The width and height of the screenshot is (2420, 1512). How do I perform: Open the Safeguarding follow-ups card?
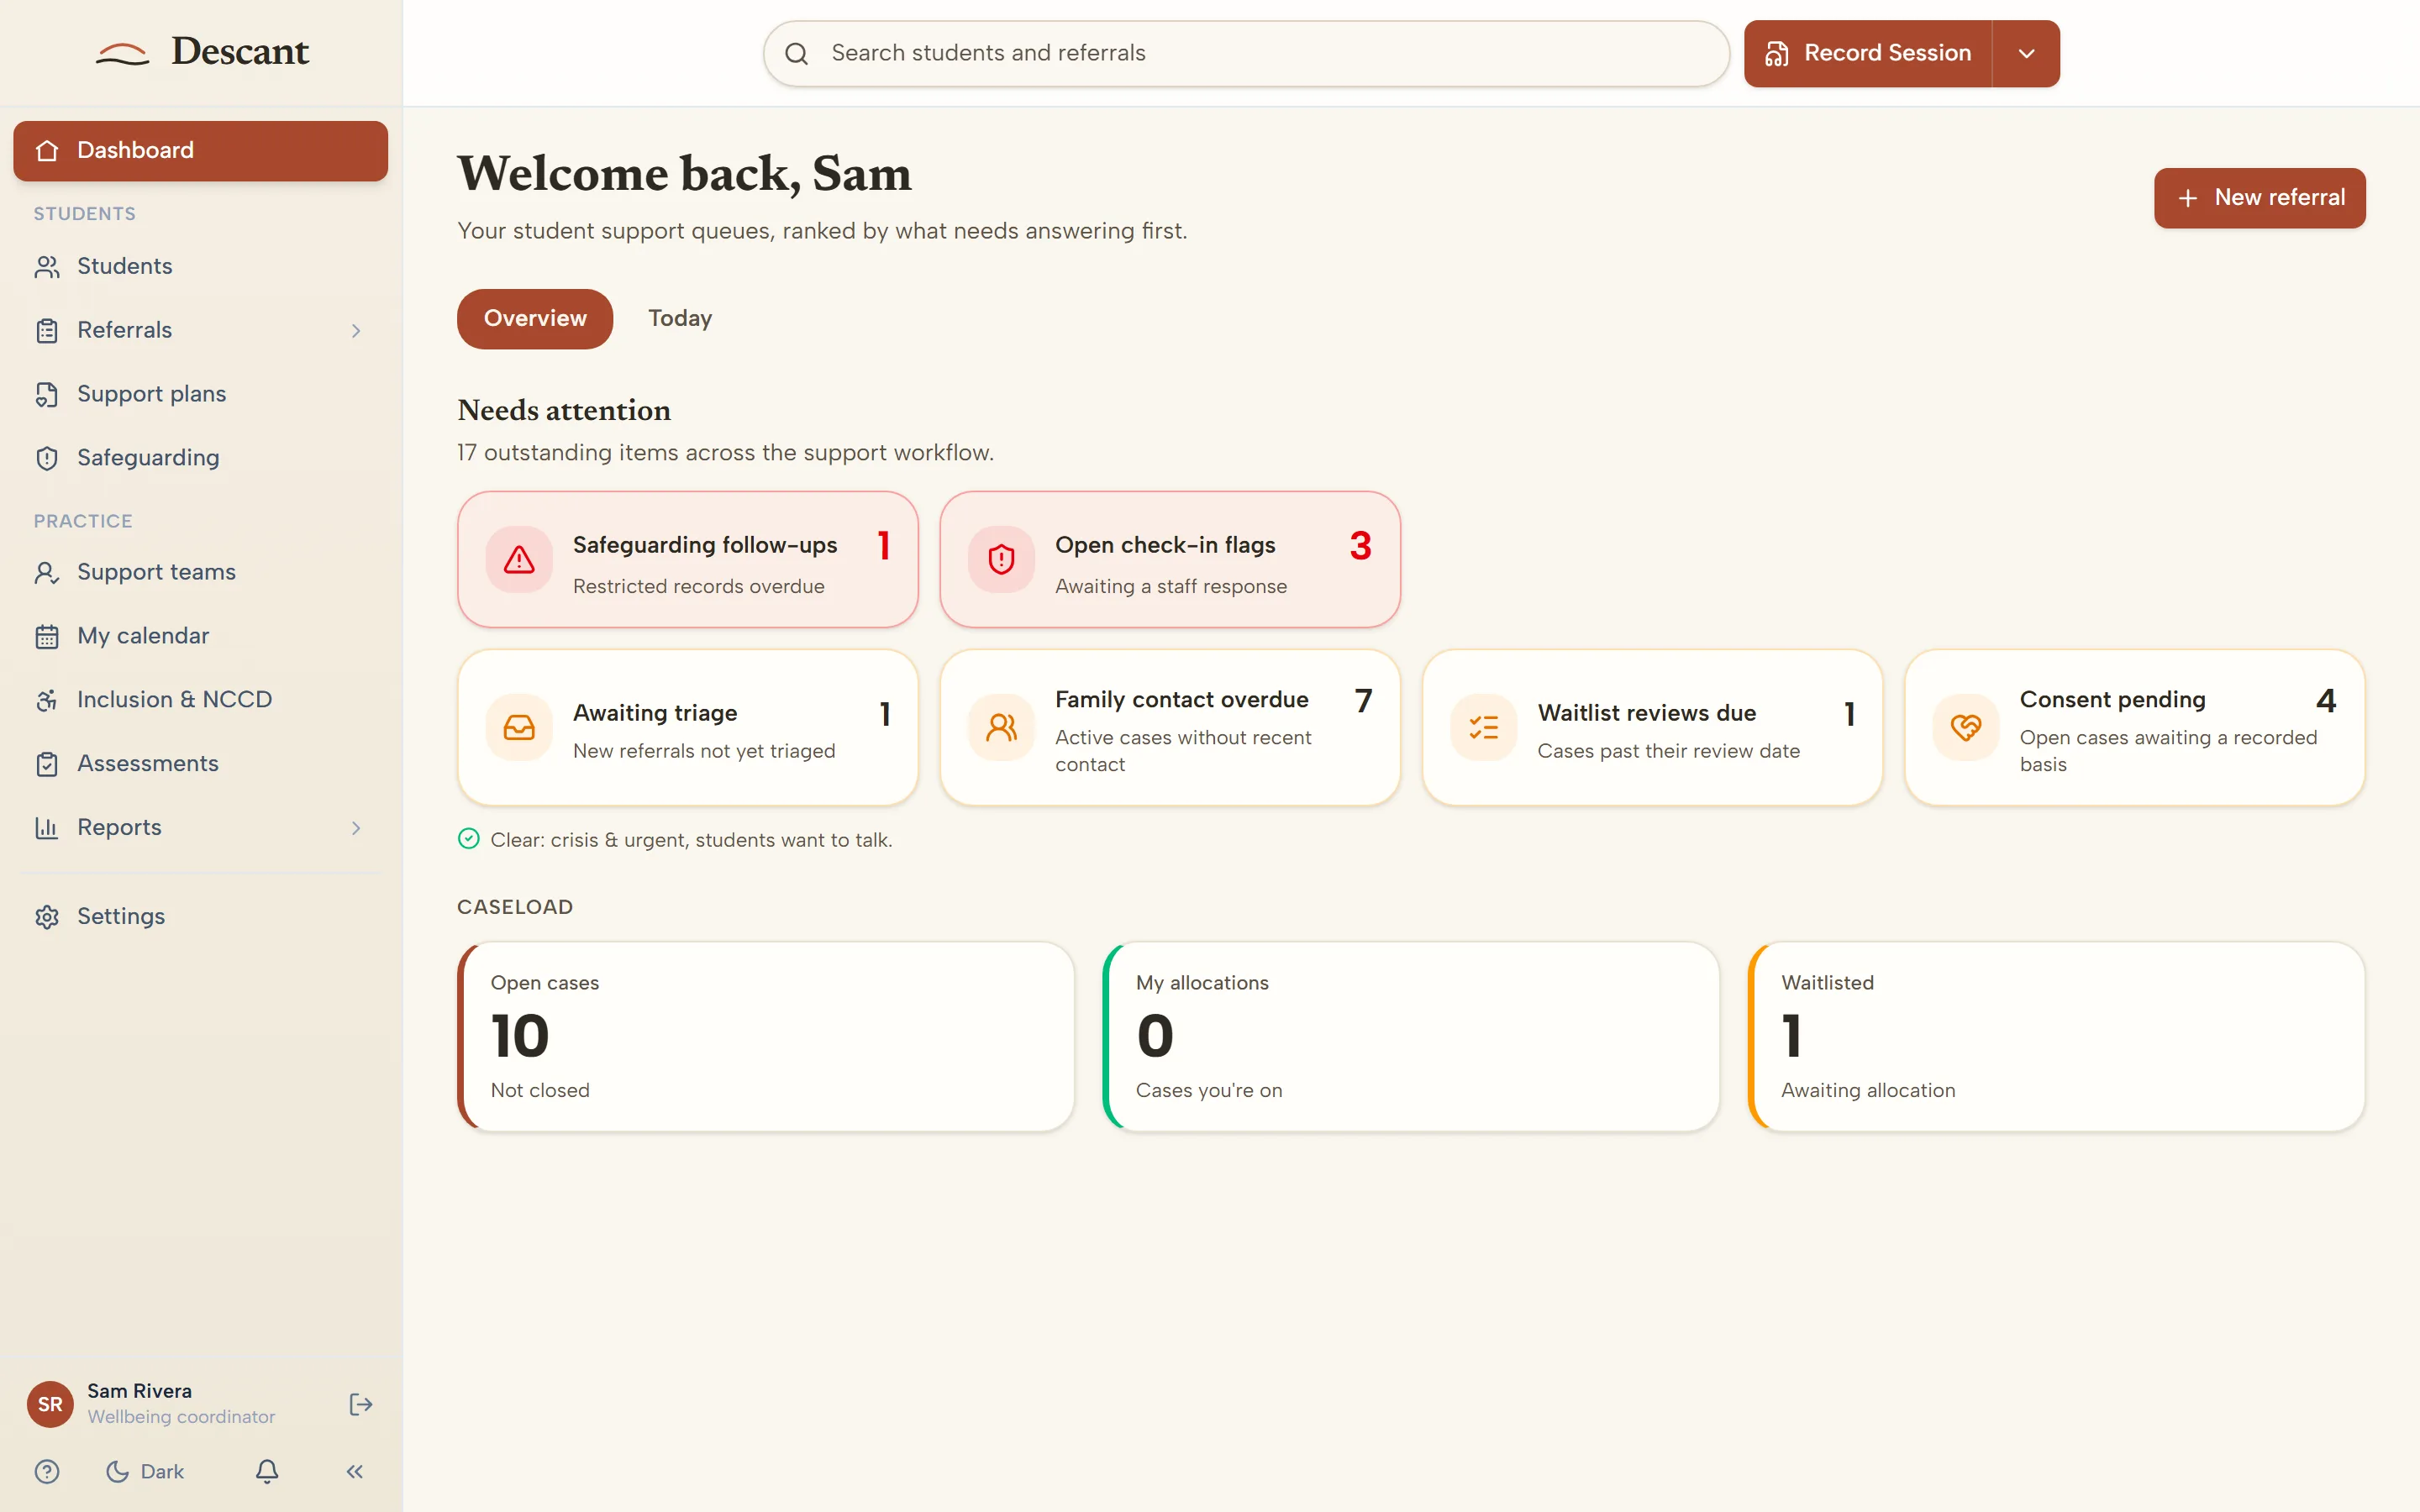coord(688,560)
